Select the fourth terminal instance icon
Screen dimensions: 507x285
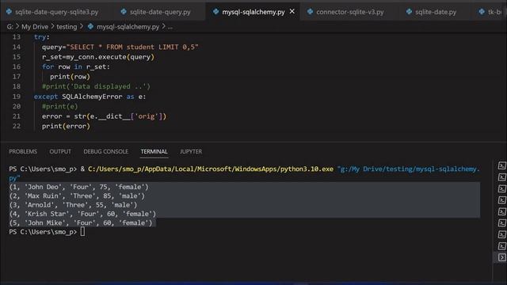click(501, 200)
